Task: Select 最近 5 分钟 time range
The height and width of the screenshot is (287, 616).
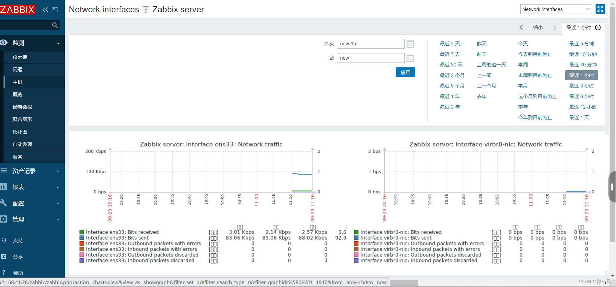Action: [582, 43]
